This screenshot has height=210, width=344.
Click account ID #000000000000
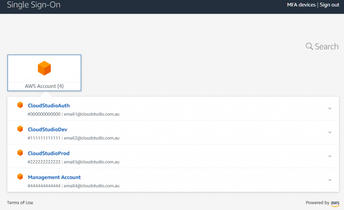44,114
